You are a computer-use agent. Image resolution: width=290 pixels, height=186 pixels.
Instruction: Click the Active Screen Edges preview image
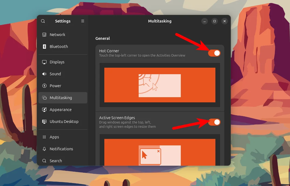pos(160,154)
